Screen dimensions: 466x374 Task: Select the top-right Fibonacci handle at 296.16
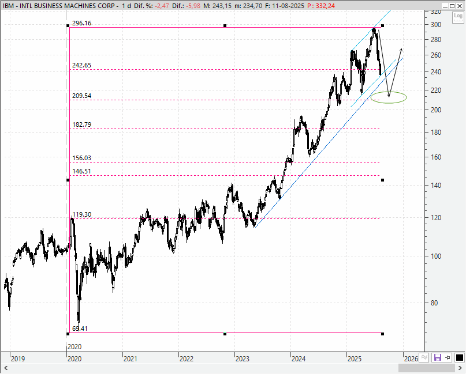coord(382,26)
